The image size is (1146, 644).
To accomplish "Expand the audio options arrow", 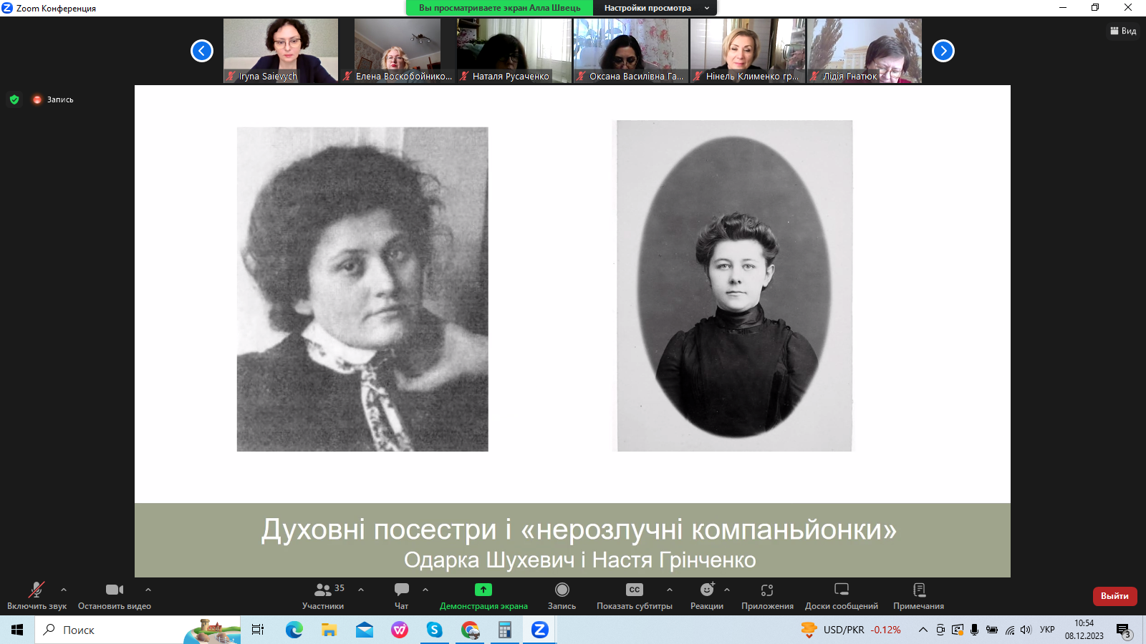I will point(64,590).
